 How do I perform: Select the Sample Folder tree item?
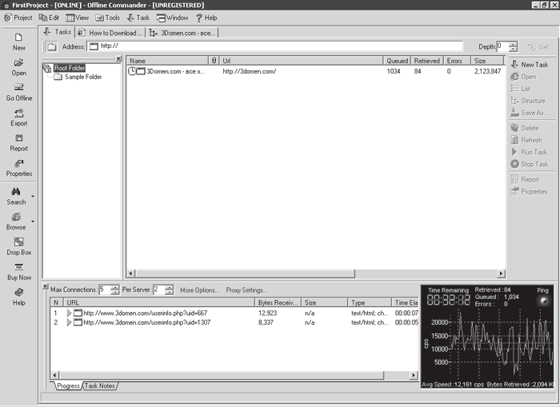[x=83, y=77]
